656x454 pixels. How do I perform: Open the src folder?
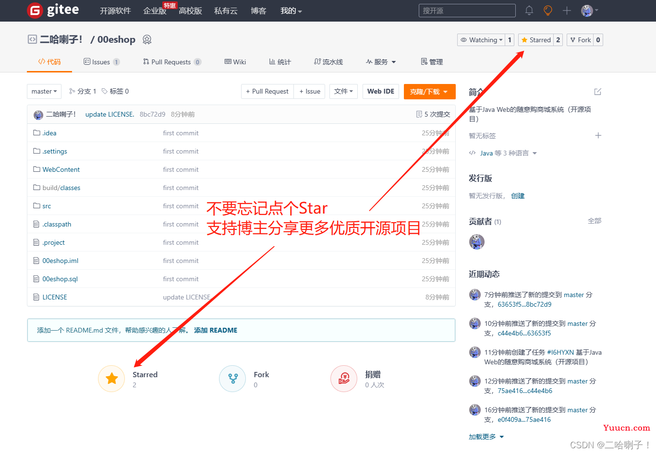coord(47,206)
